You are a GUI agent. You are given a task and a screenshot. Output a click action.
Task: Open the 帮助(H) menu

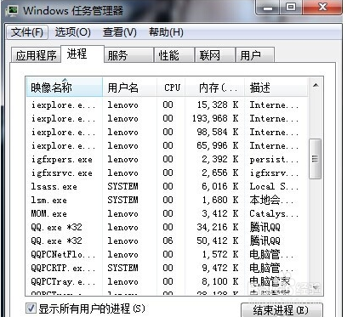(x=166, y=32)
